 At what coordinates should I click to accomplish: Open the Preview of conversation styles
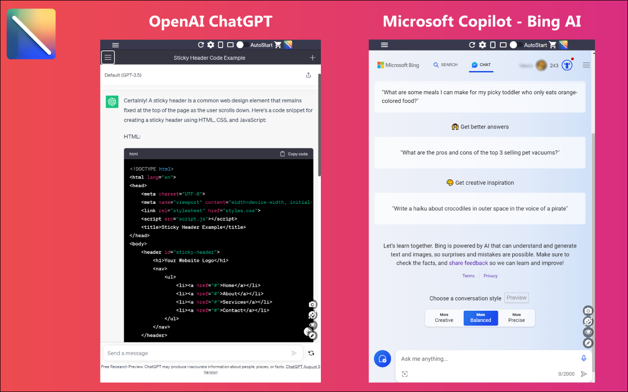[x=516, y=297]
